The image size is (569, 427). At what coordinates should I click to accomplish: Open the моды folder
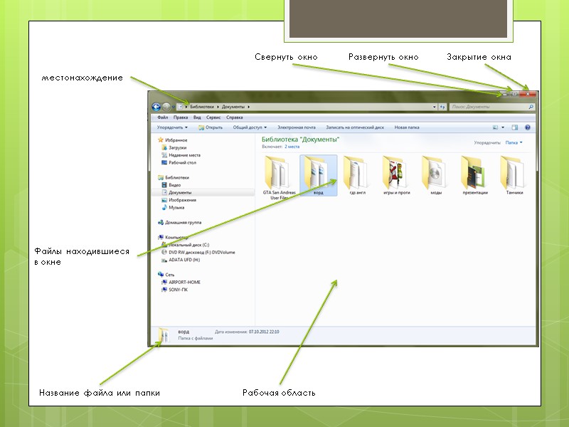pyautogui.click(x=436, y=176)
